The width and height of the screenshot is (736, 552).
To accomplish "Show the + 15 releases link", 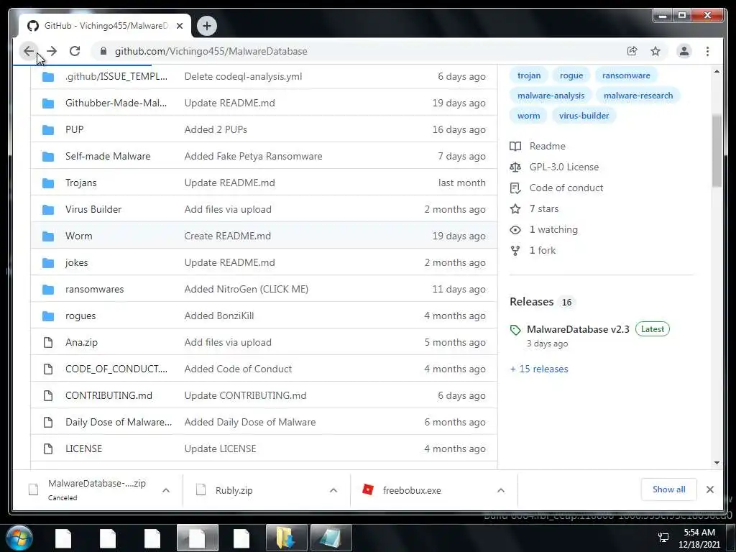I will tap(539, 369).
